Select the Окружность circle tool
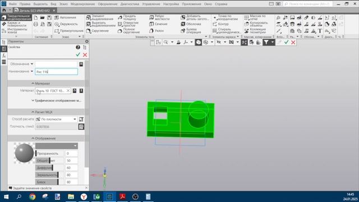The height and width of the screenshot is (202, 359). pyautogui.click(x=66, y=24)
